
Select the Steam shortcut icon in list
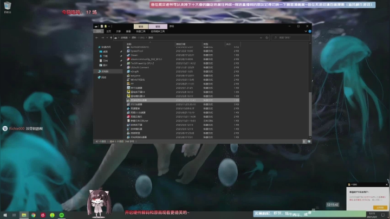128,55
